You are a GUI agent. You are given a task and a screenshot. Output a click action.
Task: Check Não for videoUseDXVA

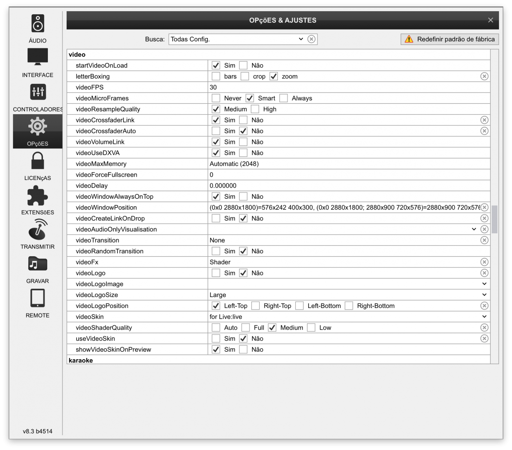coord(243,153)
